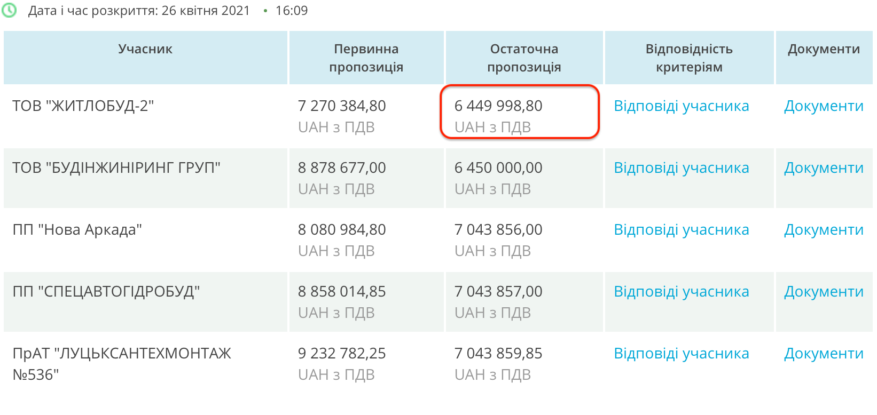Viewport: 877px width, 415px height.
Task: Open Відповіді учасника for ПП "Нова Аркада"
Action: coord(681,230)
